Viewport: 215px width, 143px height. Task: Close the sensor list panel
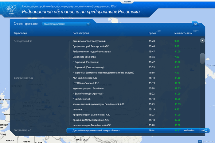click(195, 24)
